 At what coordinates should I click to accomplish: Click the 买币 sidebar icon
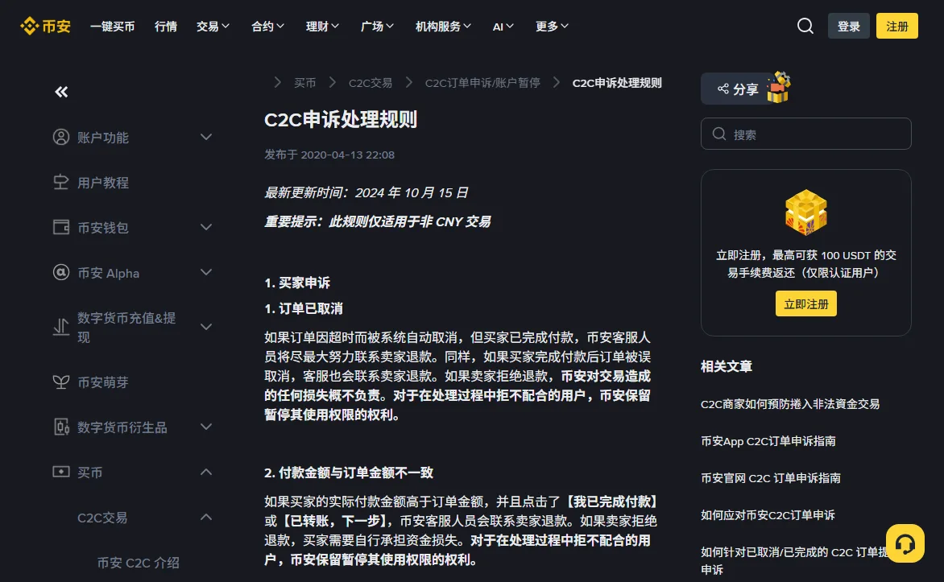(x=60, y=472)
